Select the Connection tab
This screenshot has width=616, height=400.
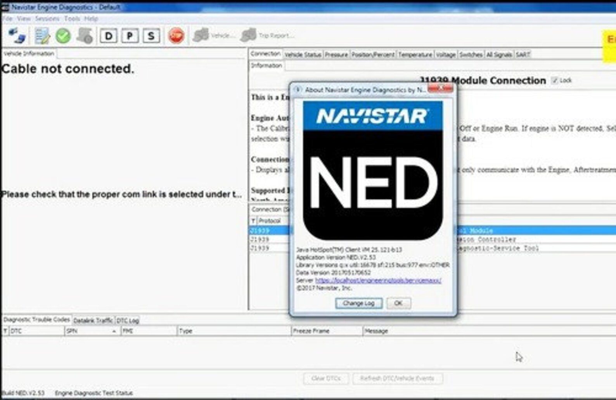pyautogui.click(x=265, y=53)
